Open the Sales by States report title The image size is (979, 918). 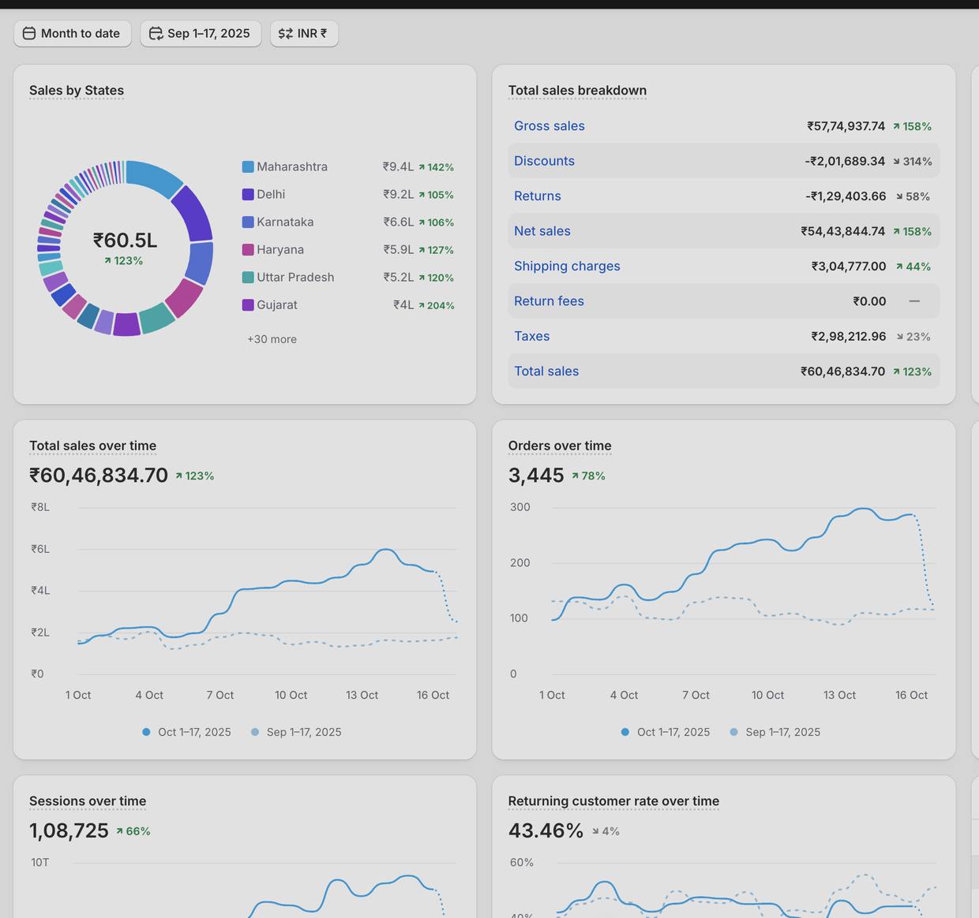coord(77,91)
